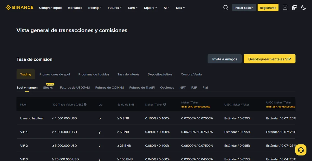Viewport: 312px width, 161px height.
Task: Go to Mercados page
Action: point(75,8)
